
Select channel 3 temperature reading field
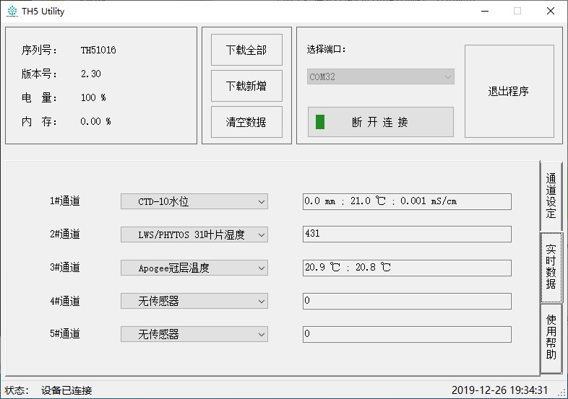point(406,268)
